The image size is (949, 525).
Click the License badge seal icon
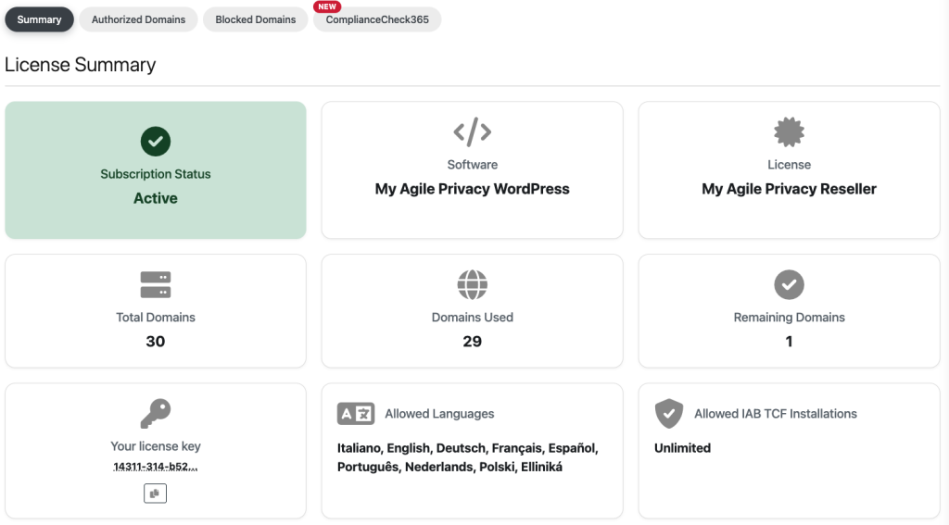[789, 132]
